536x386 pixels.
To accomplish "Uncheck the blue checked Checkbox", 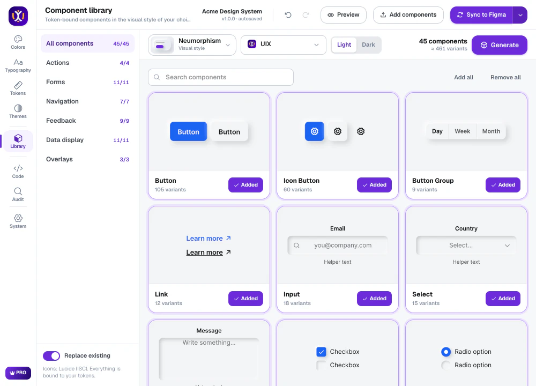I will [x=321, y=352].
